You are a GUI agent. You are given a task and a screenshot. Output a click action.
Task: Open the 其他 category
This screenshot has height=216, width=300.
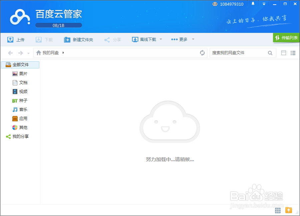pos(20,128)
